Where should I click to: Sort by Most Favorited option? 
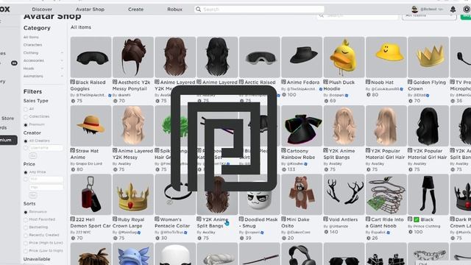pyautogui.click(x=26, y=219)
